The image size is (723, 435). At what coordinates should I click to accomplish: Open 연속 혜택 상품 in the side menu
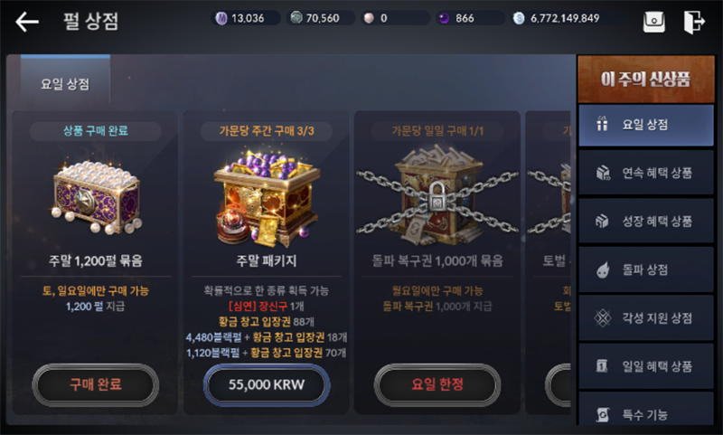pos(645,173)
